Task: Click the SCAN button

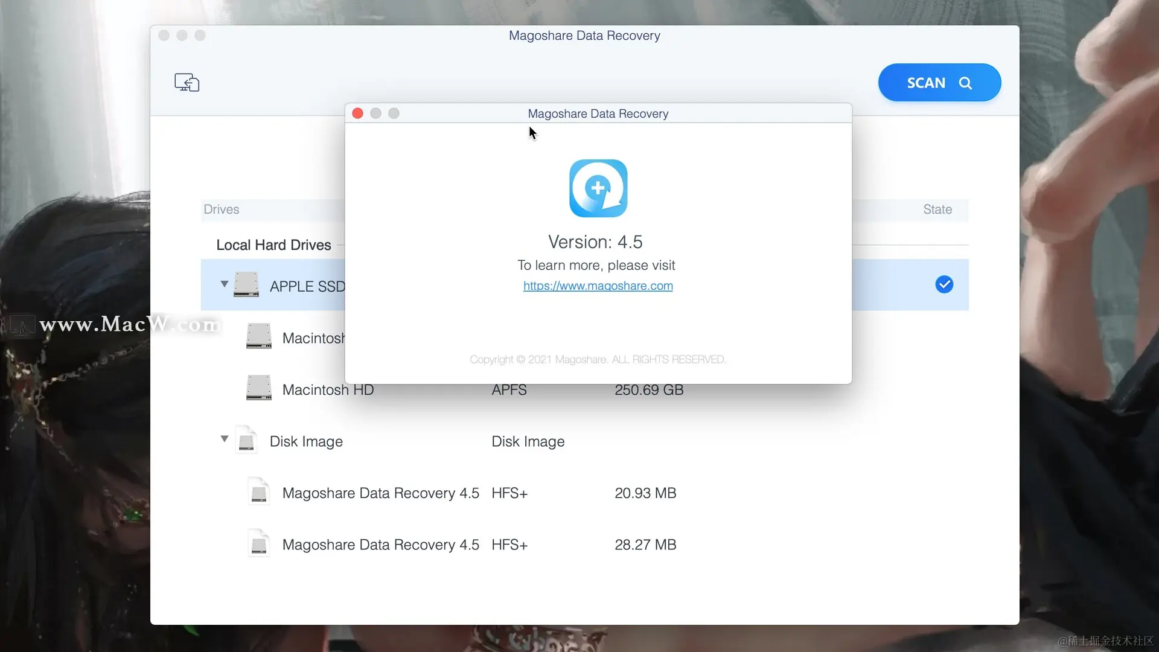Action: click(939, 83)
